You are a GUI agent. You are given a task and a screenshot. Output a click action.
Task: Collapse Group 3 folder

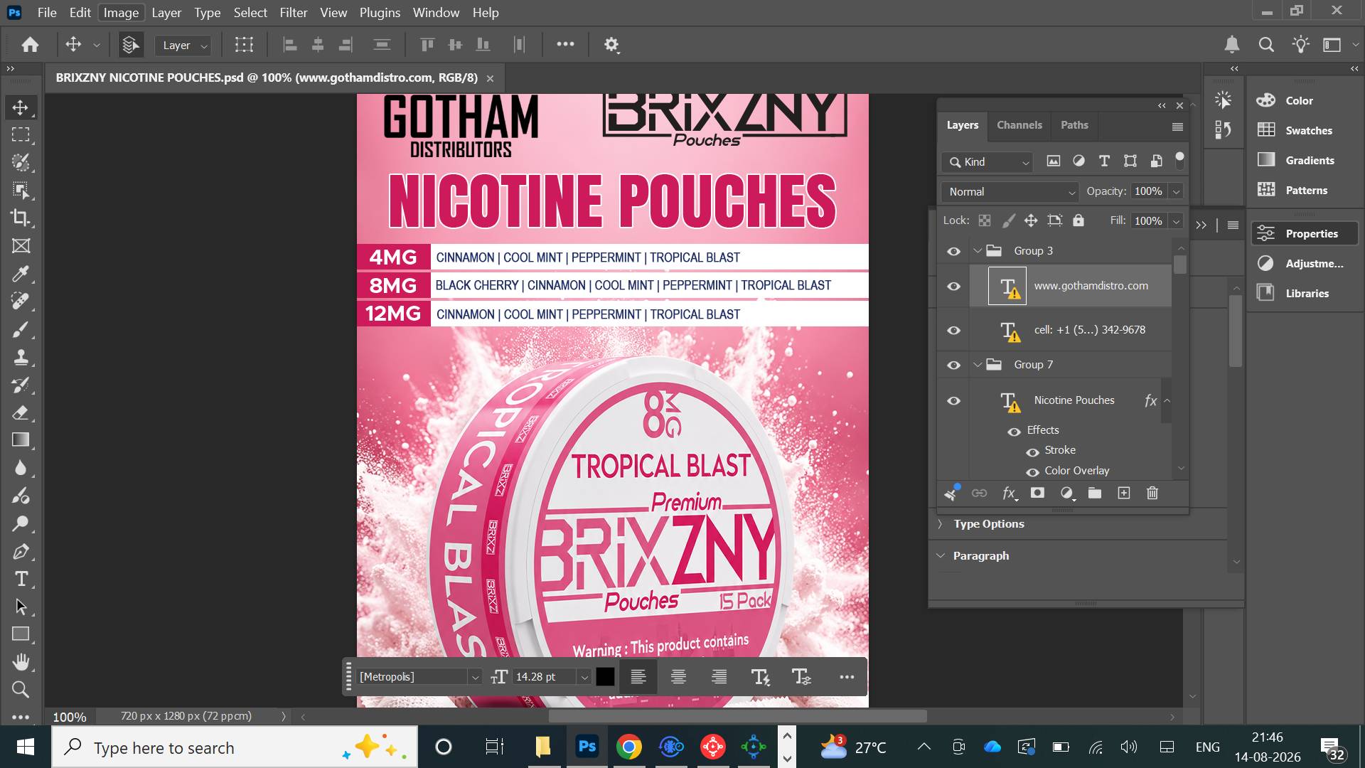[978, 251]
